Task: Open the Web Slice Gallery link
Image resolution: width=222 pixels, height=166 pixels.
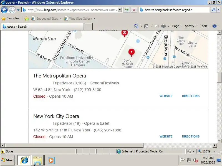Action: [x=79, y=19]
